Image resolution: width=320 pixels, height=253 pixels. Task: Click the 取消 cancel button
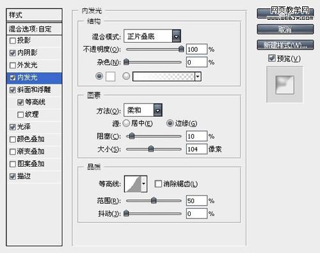click(x=285, y=29)
